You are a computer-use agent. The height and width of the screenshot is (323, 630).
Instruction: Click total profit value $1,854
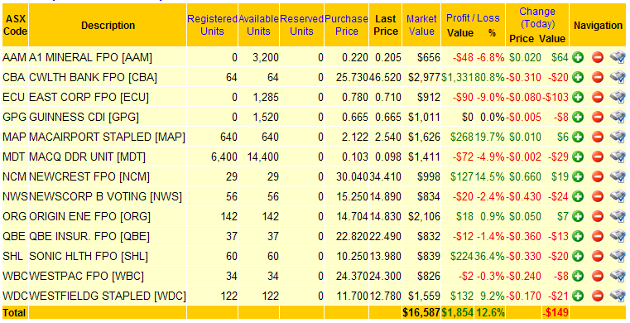point(457,312)
